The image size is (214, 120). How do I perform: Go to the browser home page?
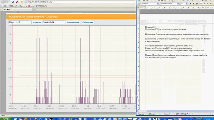coord(22,2)
